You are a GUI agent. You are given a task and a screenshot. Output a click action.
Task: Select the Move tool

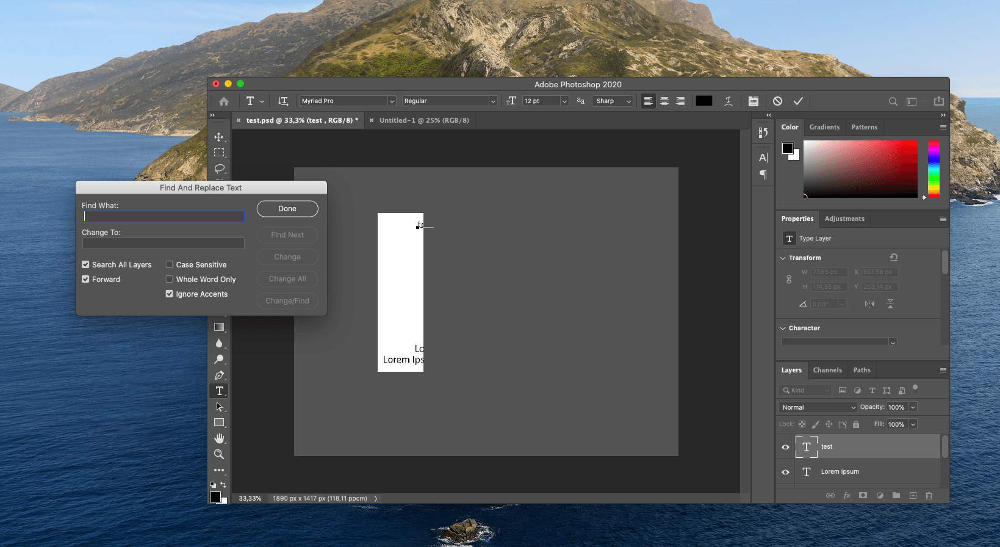[x=219, y=137]
